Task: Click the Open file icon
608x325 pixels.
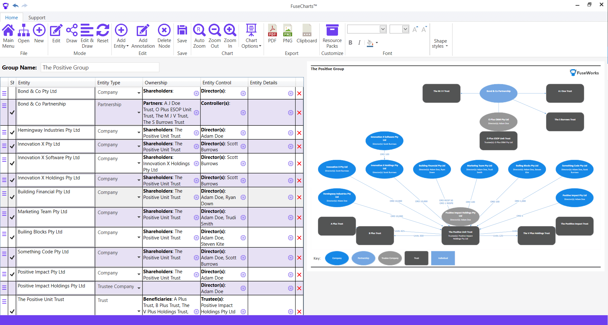Action: pyautogui.click(x=24, y=33)
